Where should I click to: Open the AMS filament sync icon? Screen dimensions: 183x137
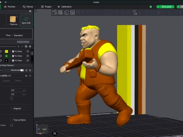(x=26, y=46)
